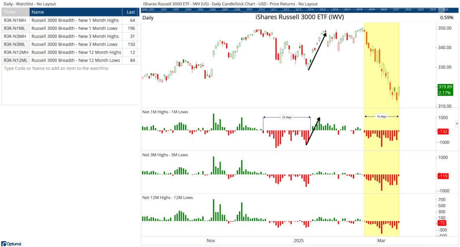Click the date range overview strip
The image size is (460, 247).
tap(299, 10)
